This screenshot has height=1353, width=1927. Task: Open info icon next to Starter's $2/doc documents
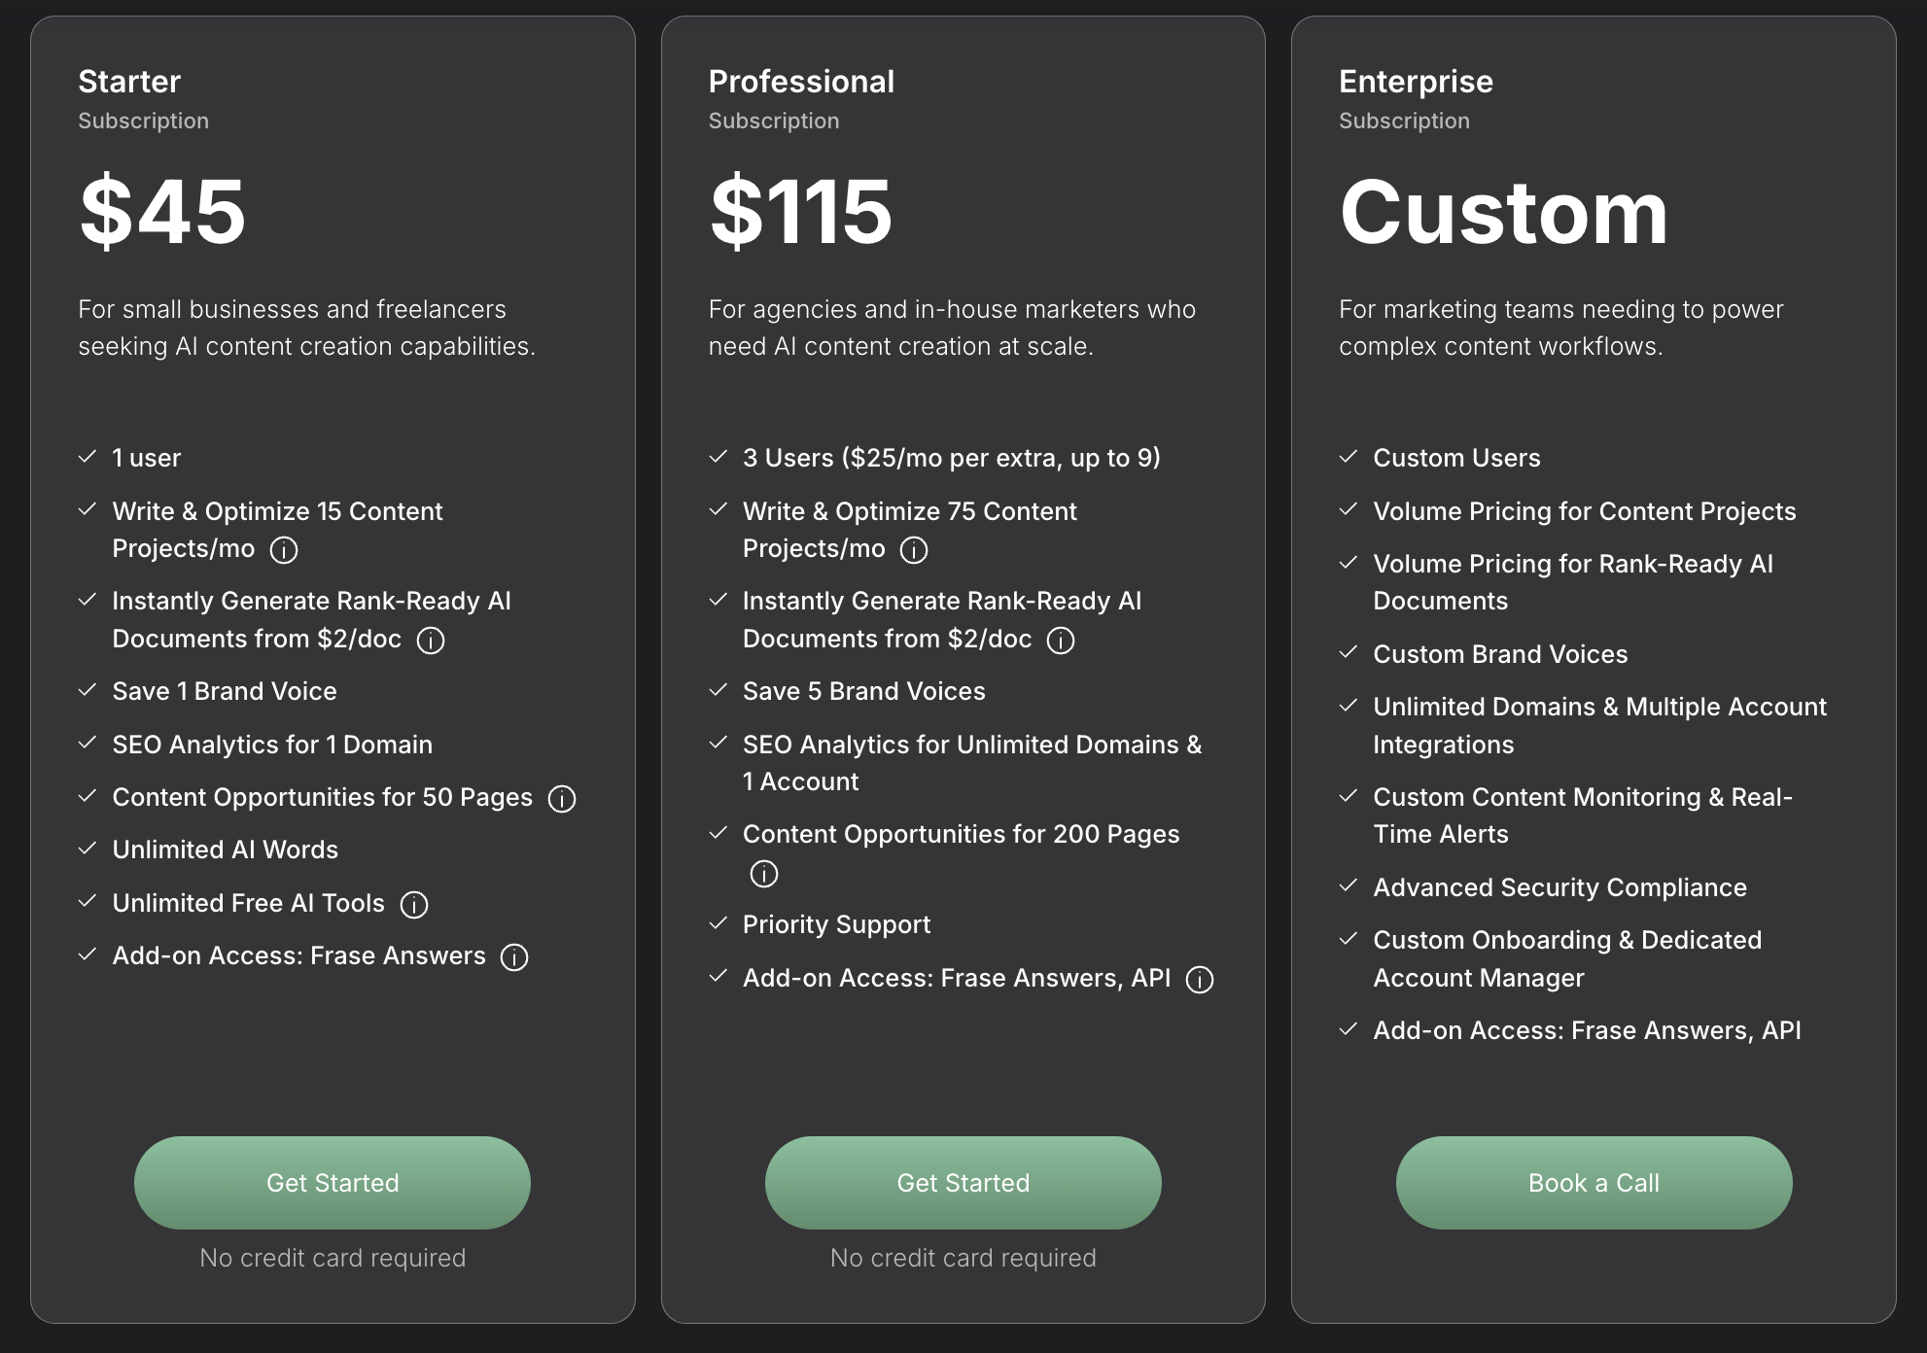431,641
